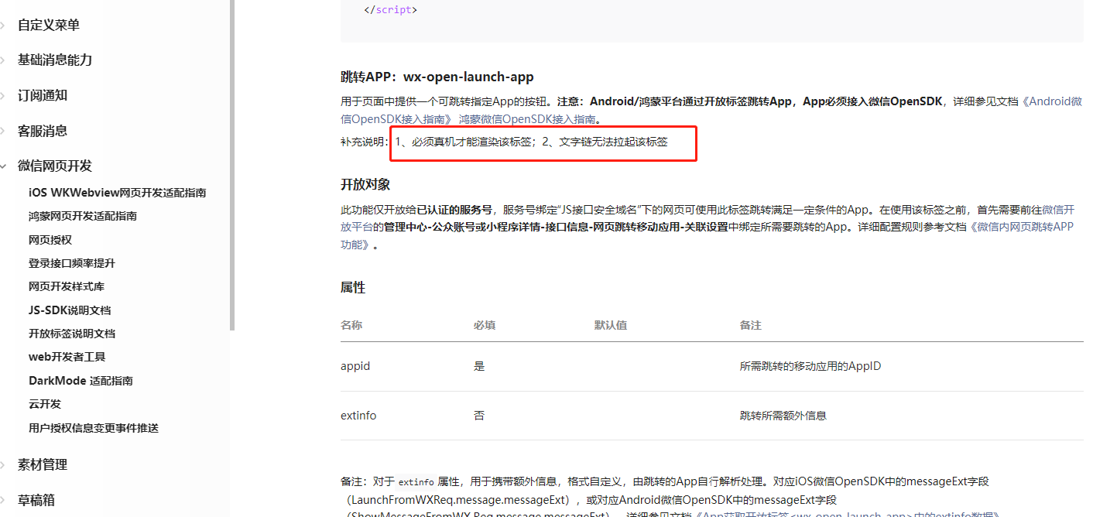This screenshot has height=517, width=1117.
Task: Go to 网页授权 doc page
Action: (50, 240)
